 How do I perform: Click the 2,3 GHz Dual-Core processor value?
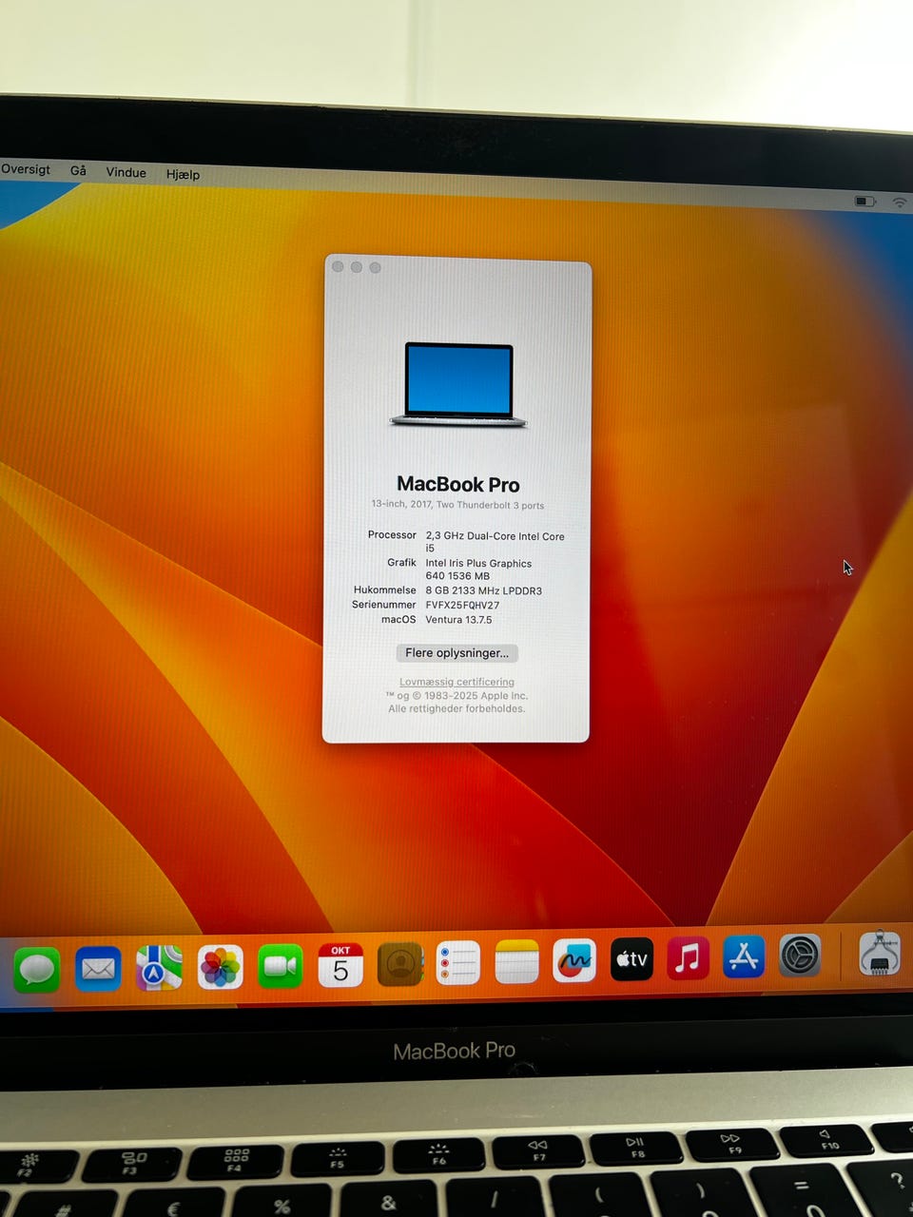click(495, 542)
